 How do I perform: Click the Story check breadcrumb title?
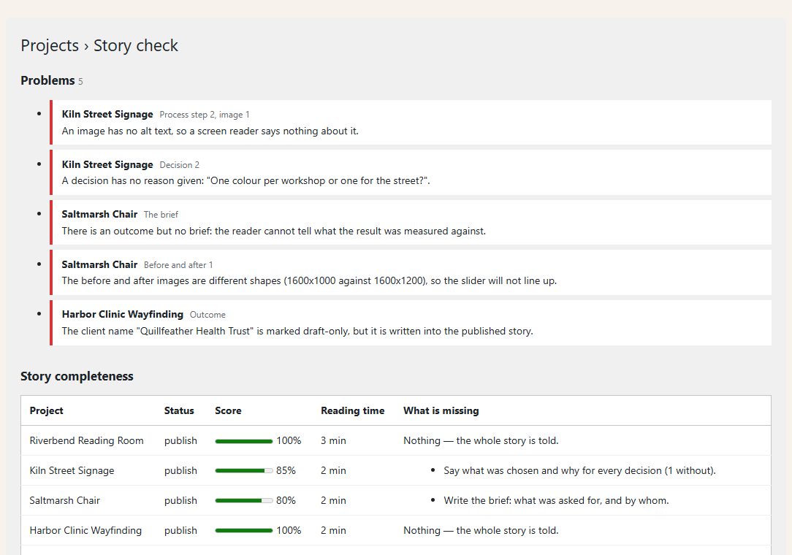(x=135, y=45)
